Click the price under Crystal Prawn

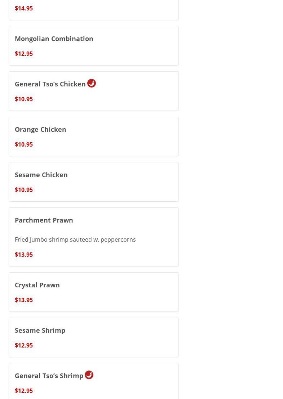[x=24, y=300]
